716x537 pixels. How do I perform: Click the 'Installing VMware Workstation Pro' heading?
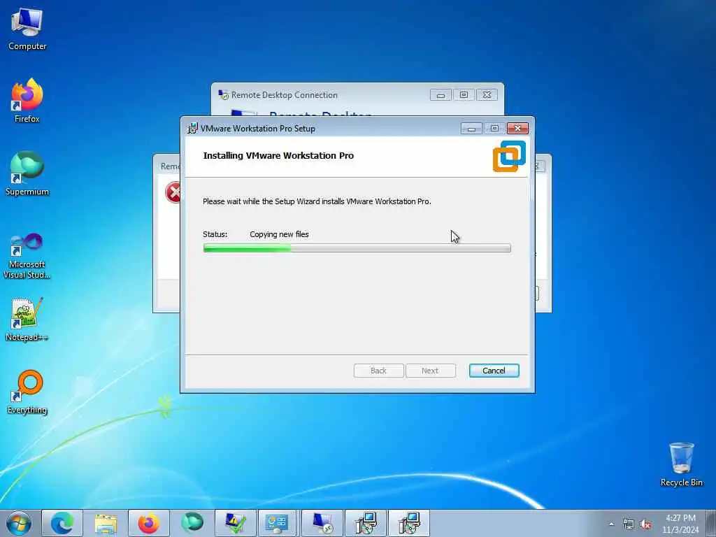[278, 155]
